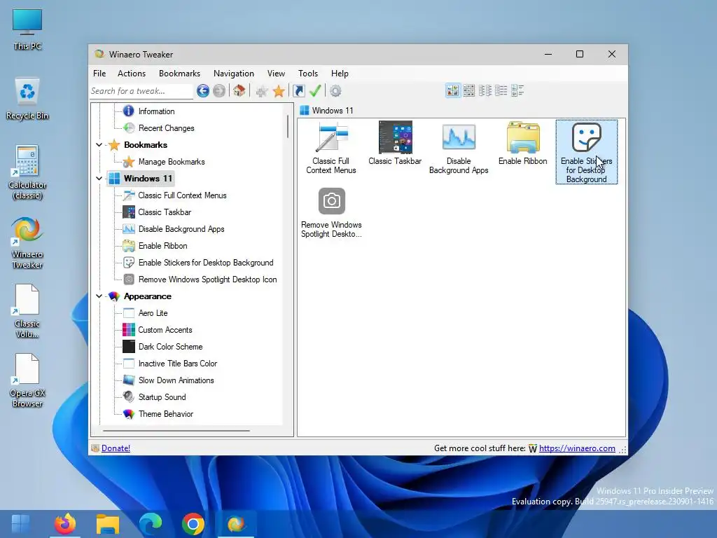Apply changes with green checkmark icon
The width and height of the screenshot is (717, 538).
(315, 91)
